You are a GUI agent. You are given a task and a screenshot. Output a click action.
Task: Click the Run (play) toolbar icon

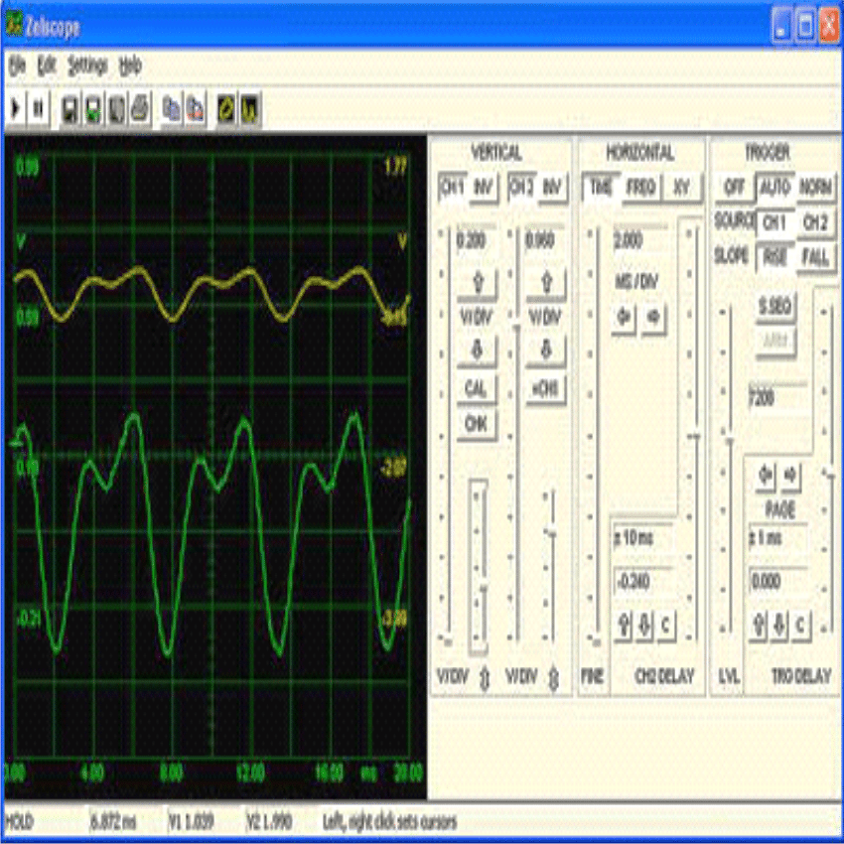pos(16,108)
